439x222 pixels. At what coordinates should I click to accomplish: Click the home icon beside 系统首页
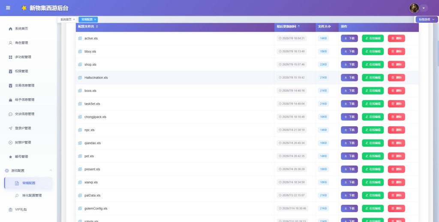pyautogui.click(x=10, y=29)
